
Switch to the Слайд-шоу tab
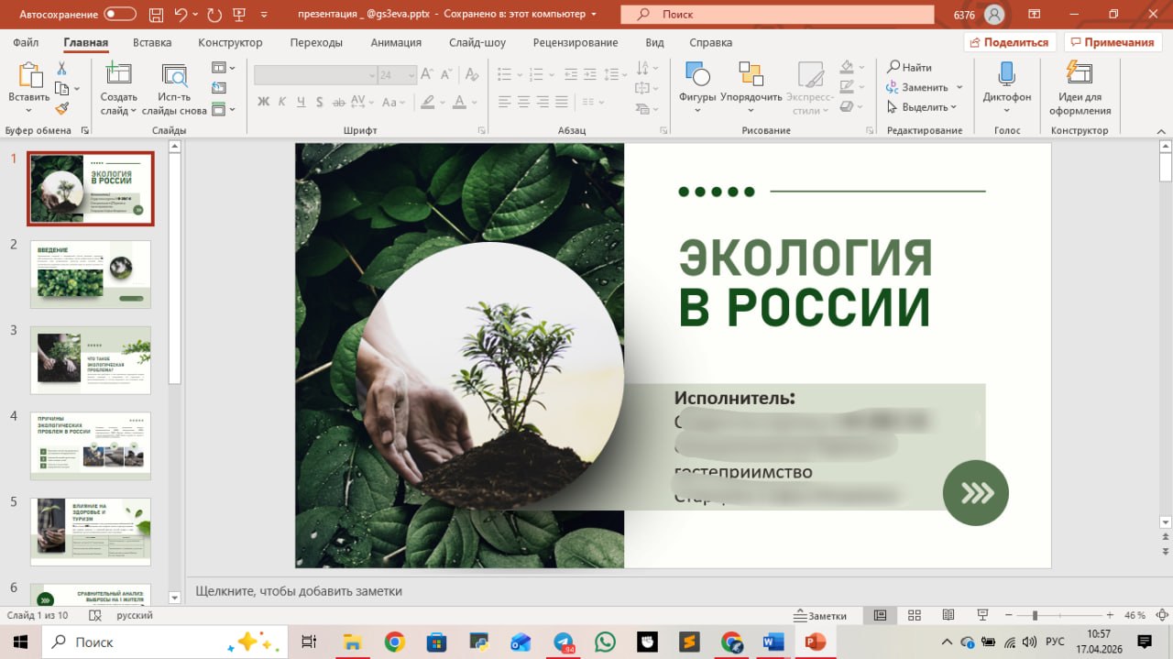coord(477,42)
